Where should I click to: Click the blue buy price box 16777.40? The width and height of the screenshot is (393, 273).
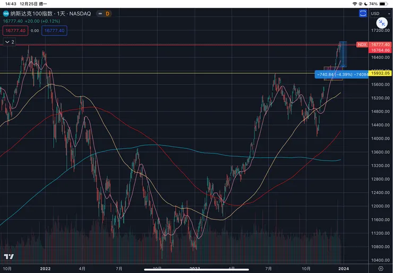54,31
